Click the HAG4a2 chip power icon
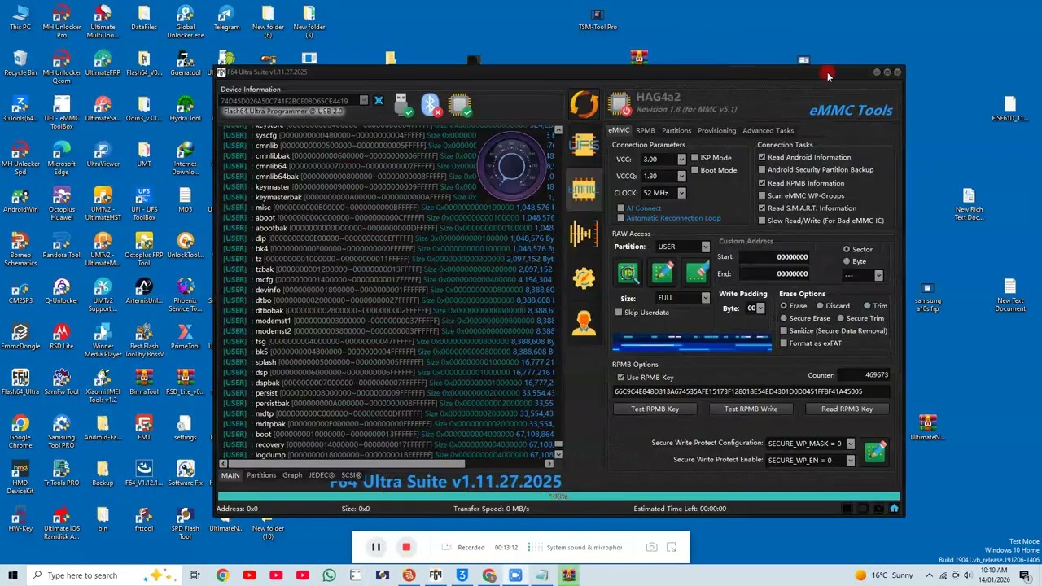This screenshot has width=1042, height=586. point(620,103)
